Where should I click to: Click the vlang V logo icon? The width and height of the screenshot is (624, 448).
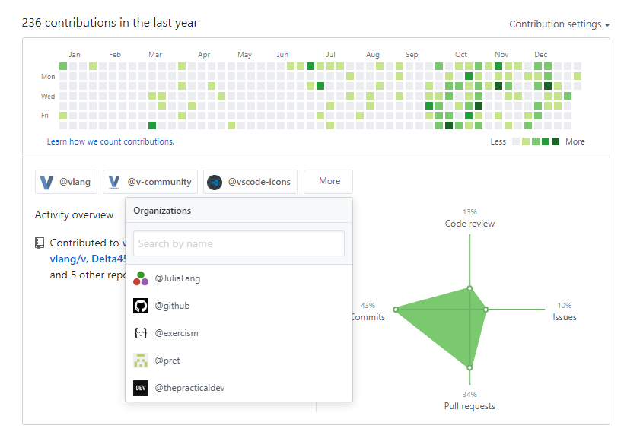click(x=47, y=182)
